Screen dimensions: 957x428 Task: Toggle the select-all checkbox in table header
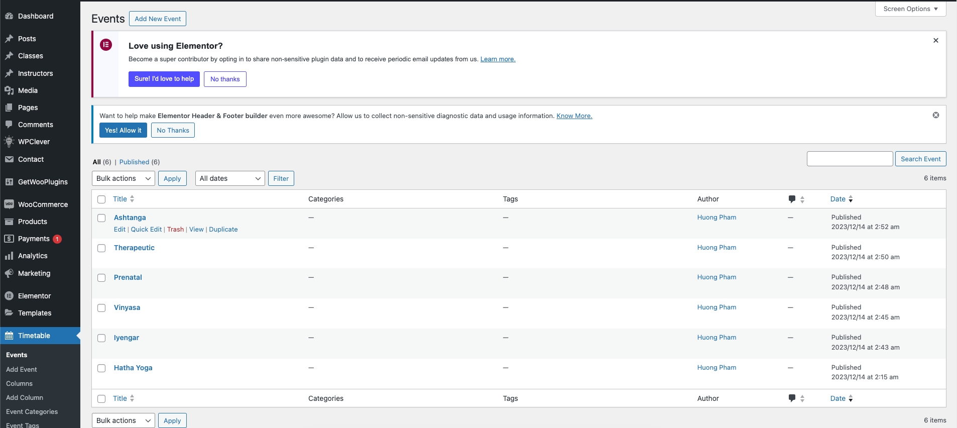[x=101, y=199]
